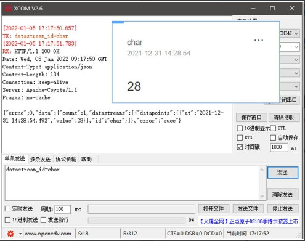Switch to the 多条发送 tab
Screen dimensions: 305x241
click(40, 159)
